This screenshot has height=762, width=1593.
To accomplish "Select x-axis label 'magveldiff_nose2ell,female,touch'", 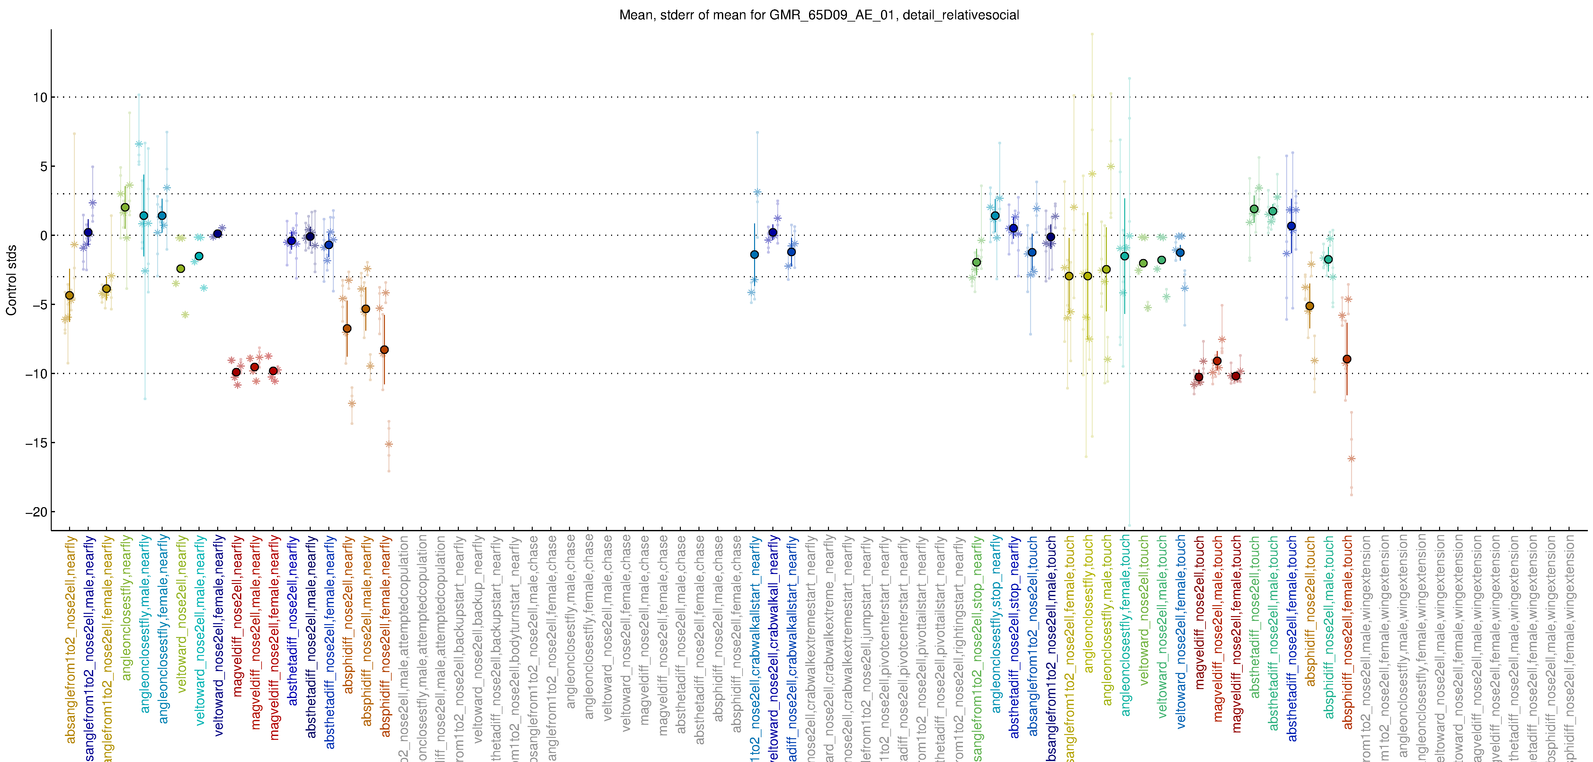I will pos(1237,634).
